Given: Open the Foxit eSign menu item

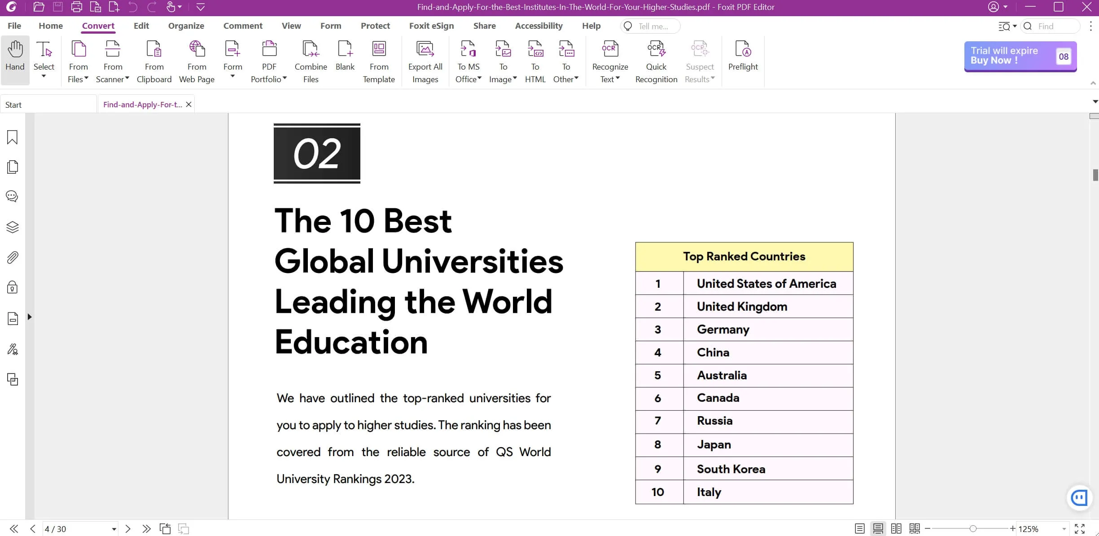Looking at the screenshot, I should (x=431, y=25).
